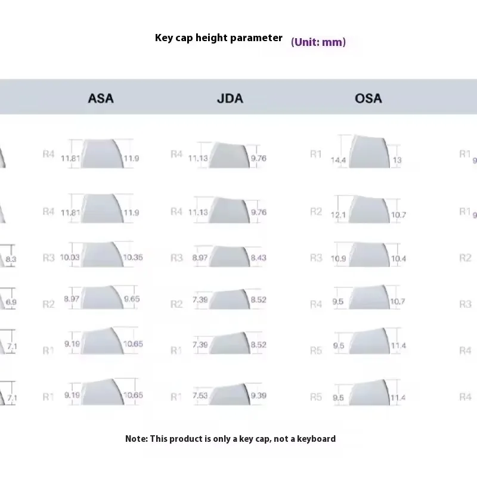The height and width of the screenshot is (477, 477).
Task: Click the 9.39 value in JDA column
Action: 259,395
